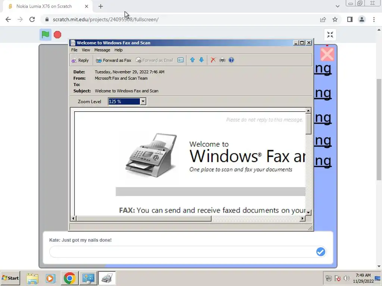Image resolution: width=382 pixels, height=286 pixels.
Task: Click horizontal scrollbar right arrow
Action: click(302, 218)
